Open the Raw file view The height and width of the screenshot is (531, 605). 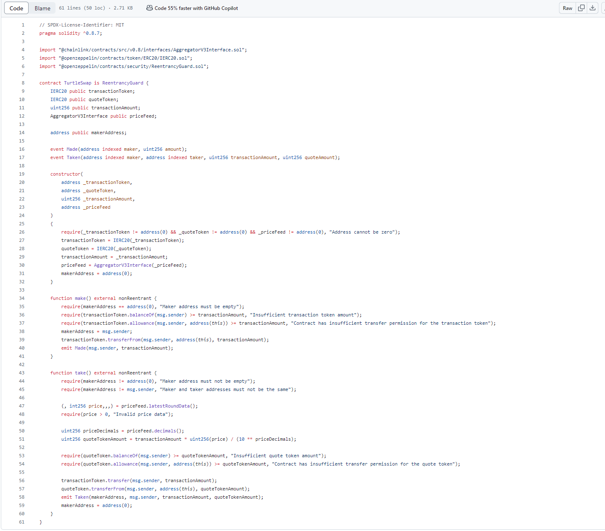567,8
